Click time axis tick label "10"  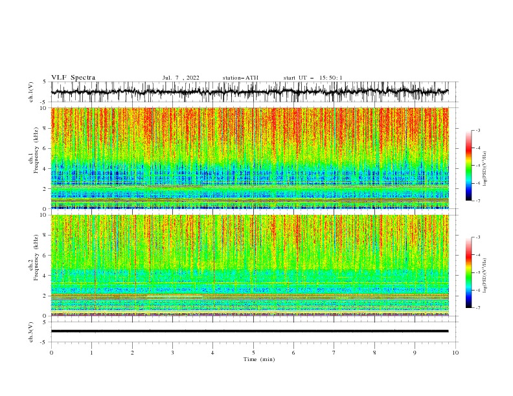point(455,353)
